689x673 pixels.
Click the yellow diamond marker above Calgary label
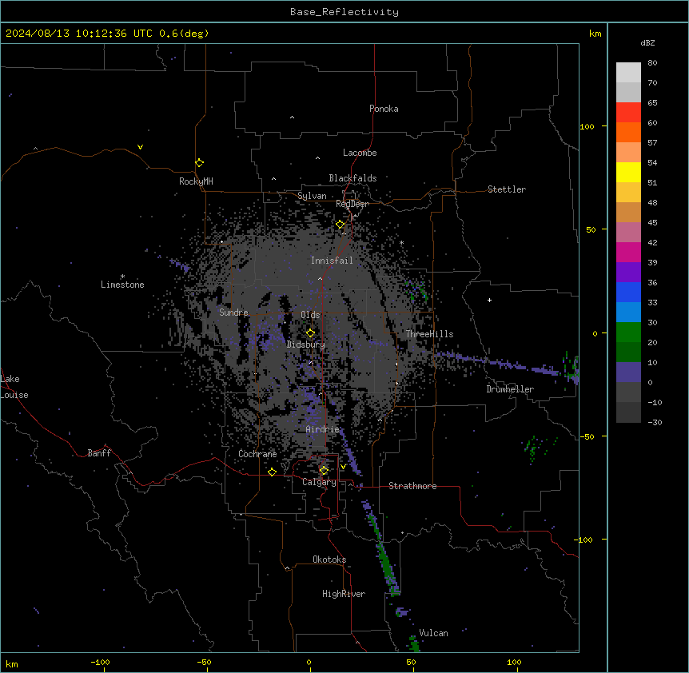coord(324,471)
